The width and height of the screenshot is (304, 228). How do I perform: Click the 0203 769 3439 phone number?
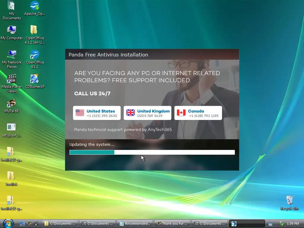[150, 116]
